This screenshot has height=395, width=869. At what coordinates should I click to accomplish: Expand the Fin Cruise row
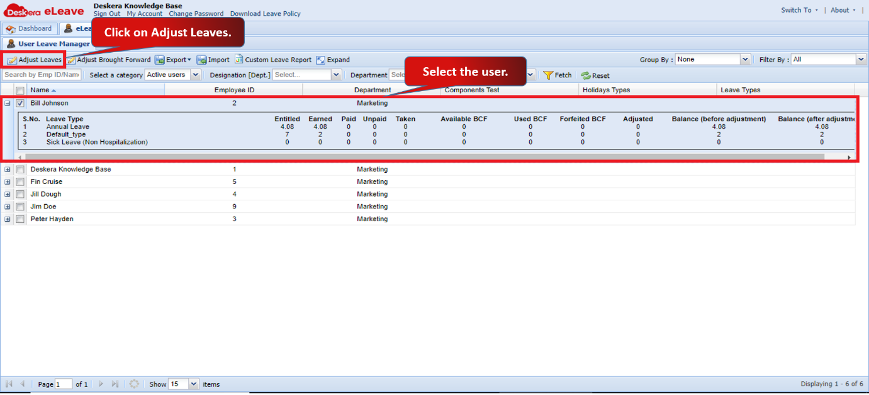tap(8, 182)
